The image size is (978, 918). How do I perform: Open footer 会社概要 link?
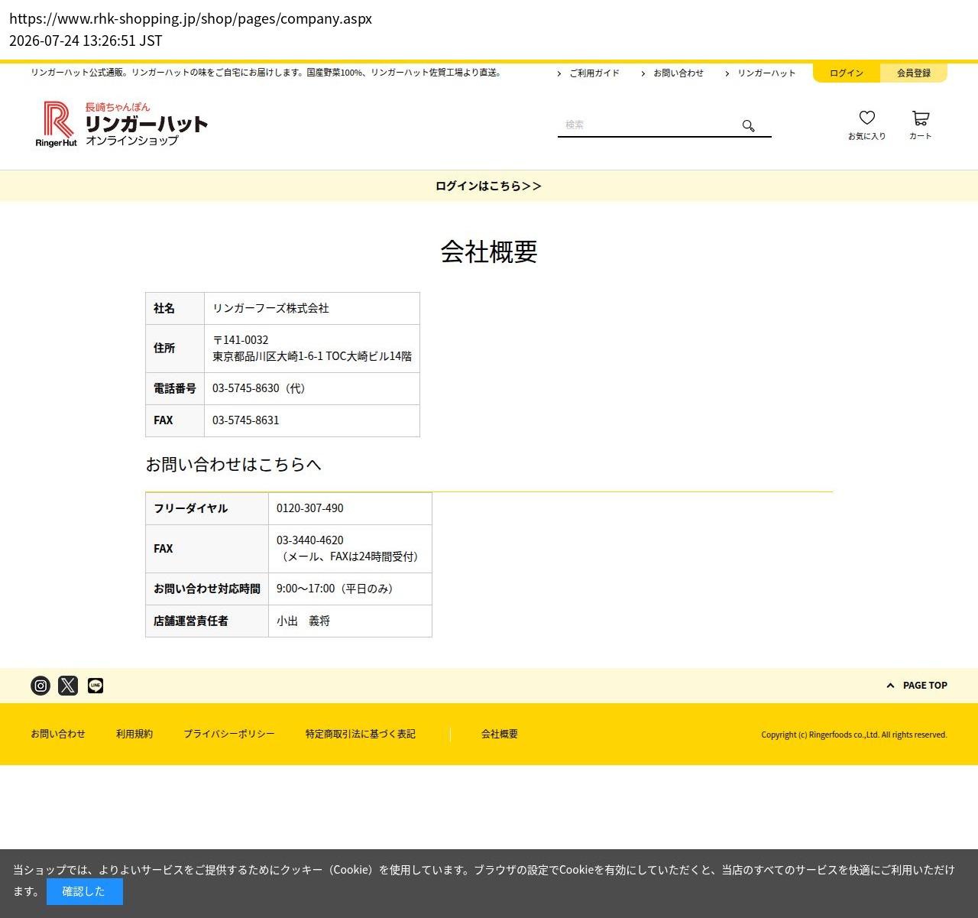coord(500,734)
